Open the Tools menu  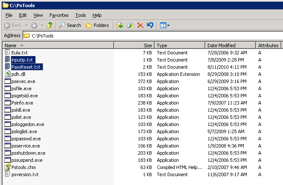point(81,15)
